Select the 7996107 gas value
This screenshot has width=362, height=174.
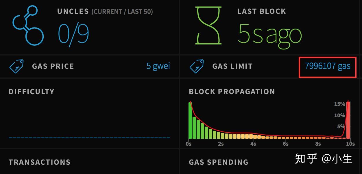tap(327, 66)
